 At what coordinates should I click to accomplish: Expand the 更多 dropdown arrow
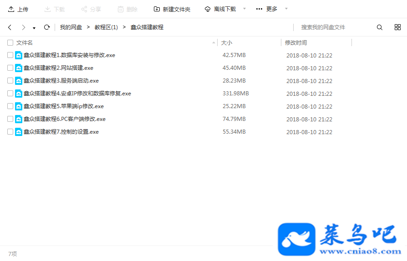(x=286, y=9)
